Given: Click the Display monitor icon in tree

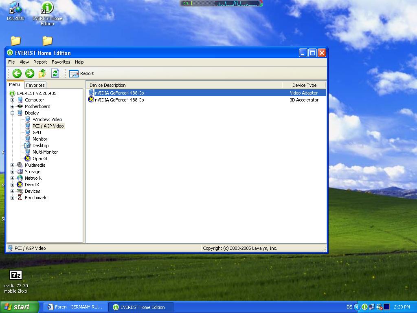Looking at the screenshot, I should [20, 113].
